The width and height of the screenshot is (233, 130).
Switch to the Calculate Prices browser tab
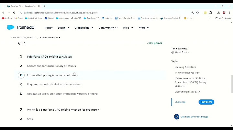(x=23, y=6)
